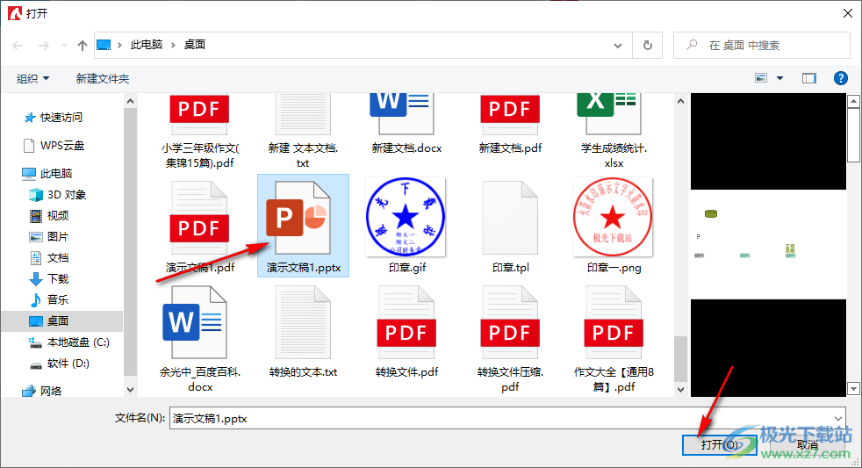Close the 打开 dialog
862x468 pixels.
pyautogui.click(x=848, y=13)
